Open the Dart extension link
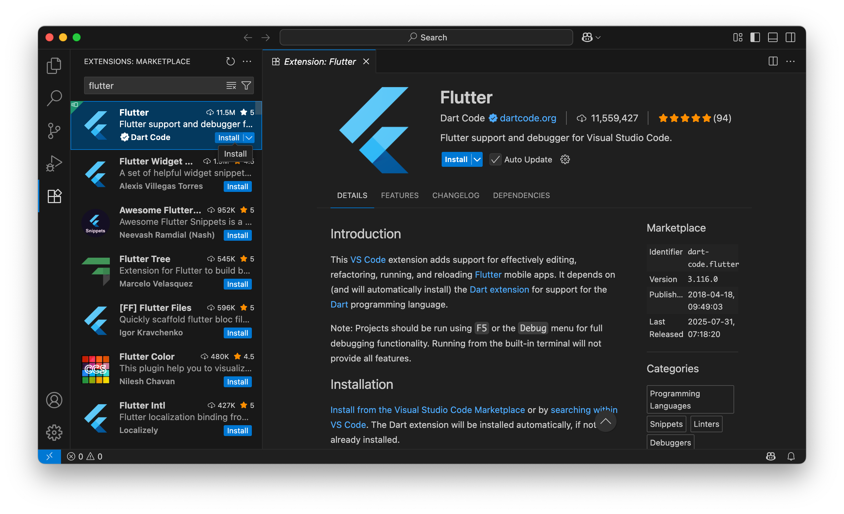This screenshot has height=514, width=844. click(499, 290)
